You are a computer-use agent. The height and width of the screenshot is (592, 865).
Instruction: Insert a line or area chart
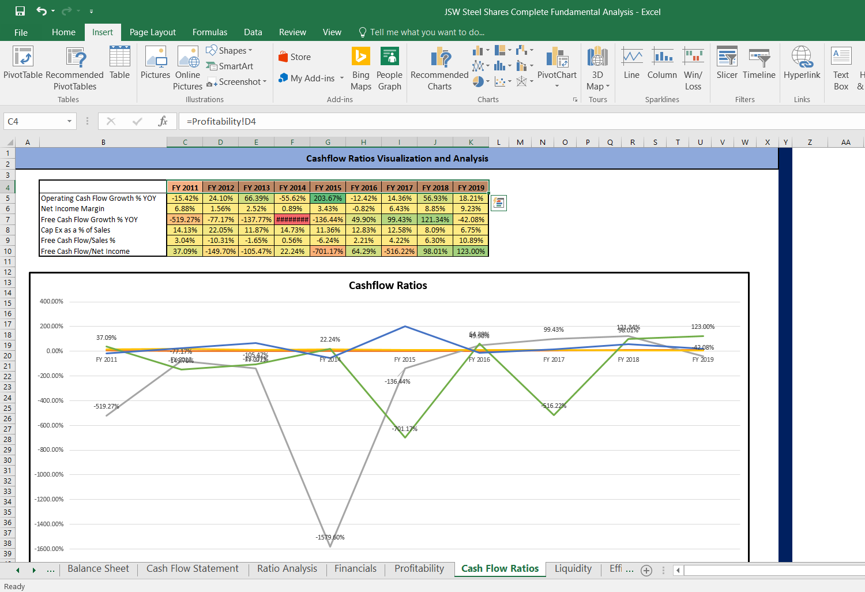tap(481, 66)
